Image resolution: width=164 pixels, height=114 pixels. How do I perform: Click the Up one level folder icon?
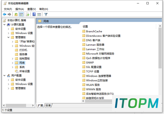tap(16, 14)
